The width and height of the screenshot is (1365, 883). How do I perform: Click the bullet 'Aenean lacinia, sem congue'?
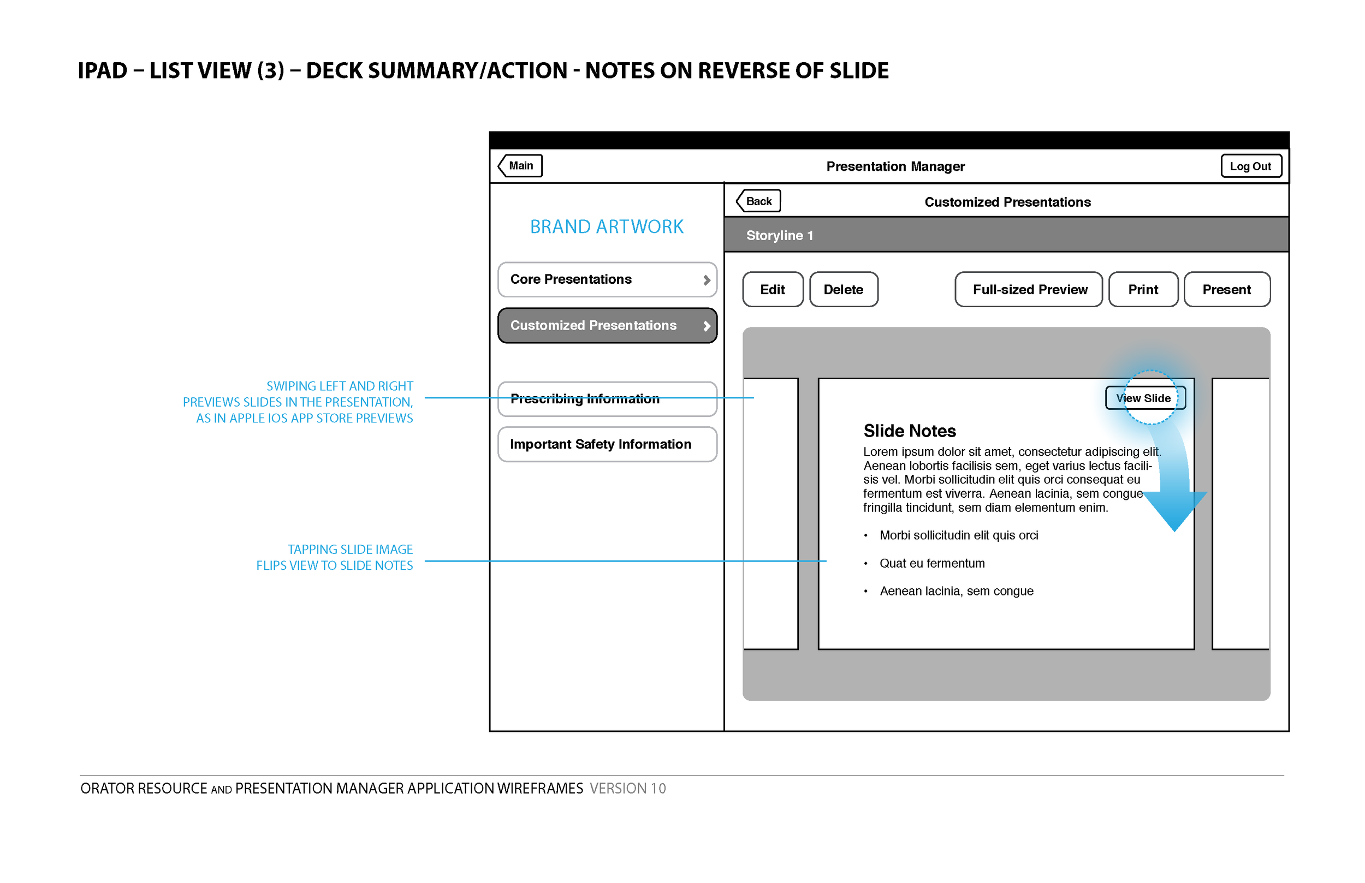coord(956,591)
